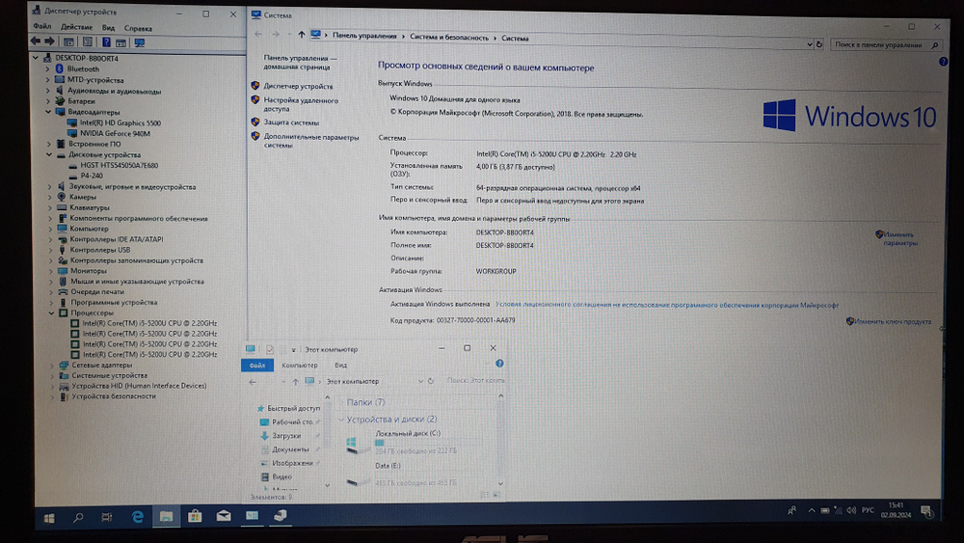Screen dimensions: 964x543
Task: Open the Файл menu in Device Manager
Action: click(41, 26)
